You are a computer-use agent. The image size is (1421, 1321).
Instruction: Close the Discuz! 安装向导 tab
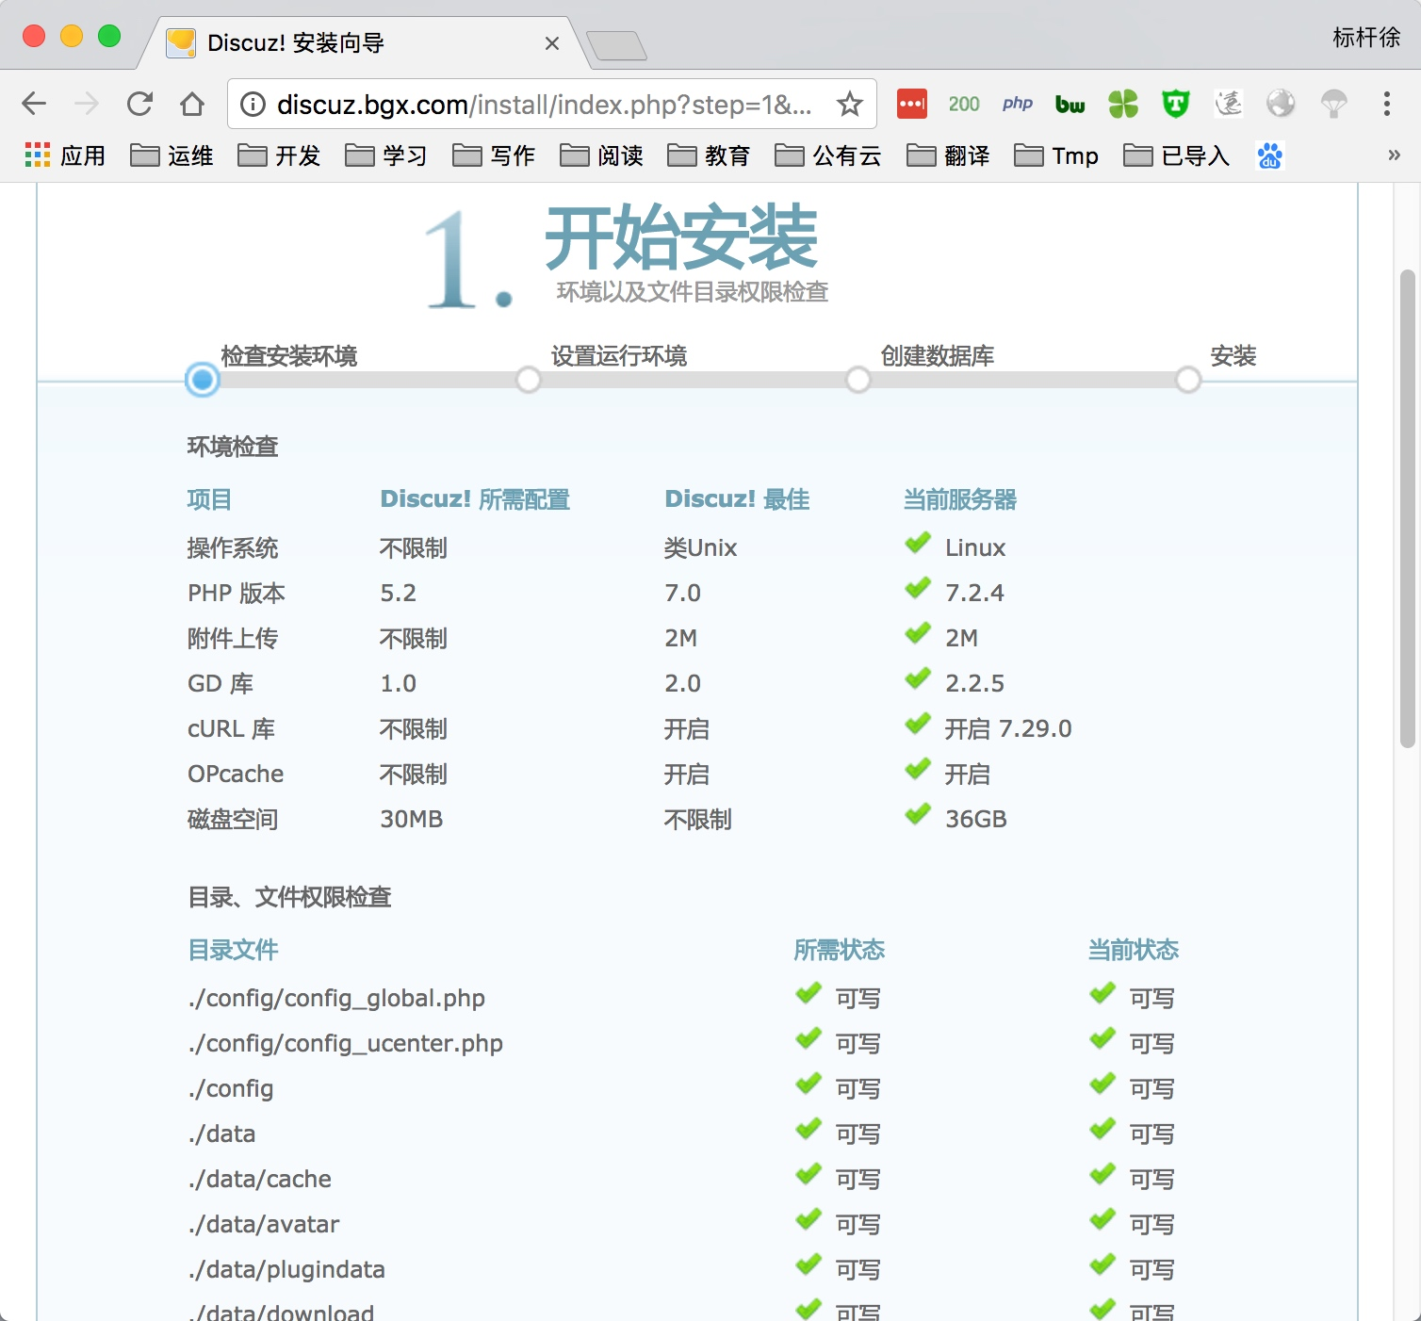tap(552, 43)
